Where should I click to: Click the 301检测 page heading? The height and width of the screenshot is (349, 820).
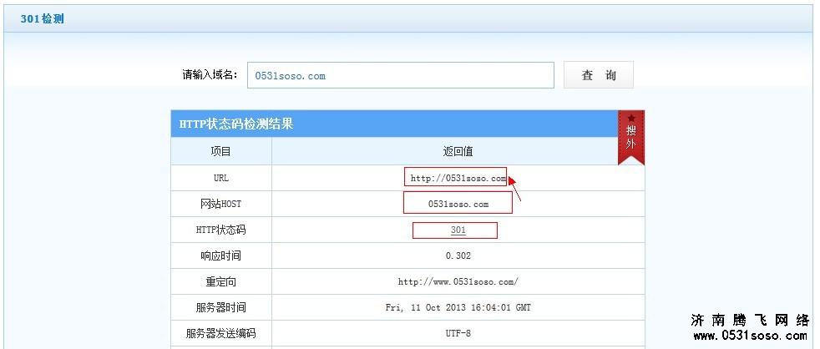(x=43, y=19)
